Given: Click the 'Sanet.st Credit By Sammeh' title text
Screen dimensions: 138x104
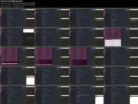Looking at the screenshot, I should 12,1.
